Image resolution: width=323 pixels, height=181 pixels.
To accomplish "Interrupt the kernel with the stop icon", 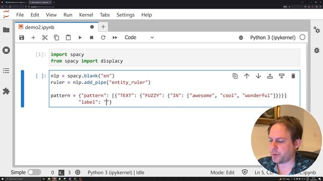I will (92, 38).
